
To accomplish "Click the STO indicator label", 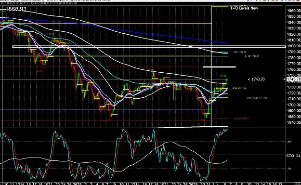I will point(290,156).
